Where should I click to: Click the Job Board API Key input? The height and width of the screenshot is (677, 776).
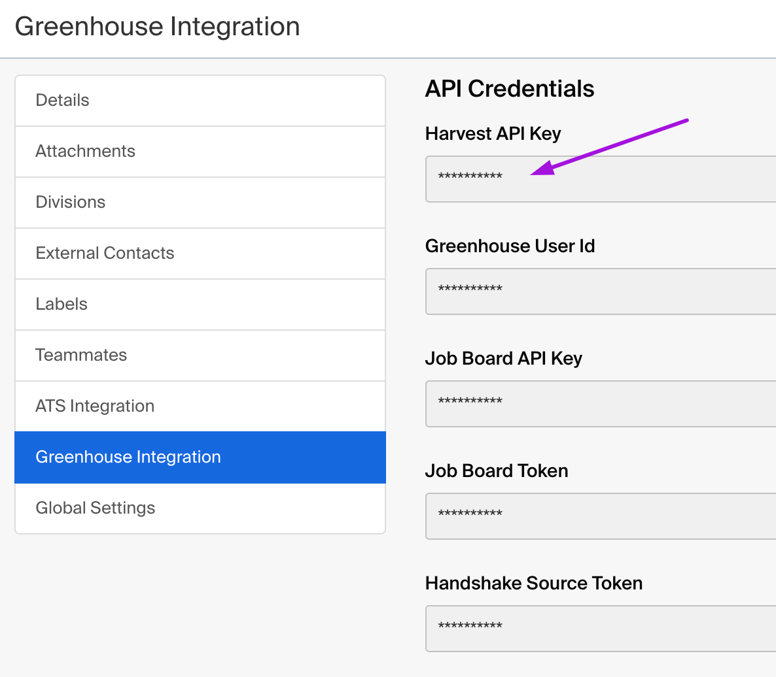[600, 404]
